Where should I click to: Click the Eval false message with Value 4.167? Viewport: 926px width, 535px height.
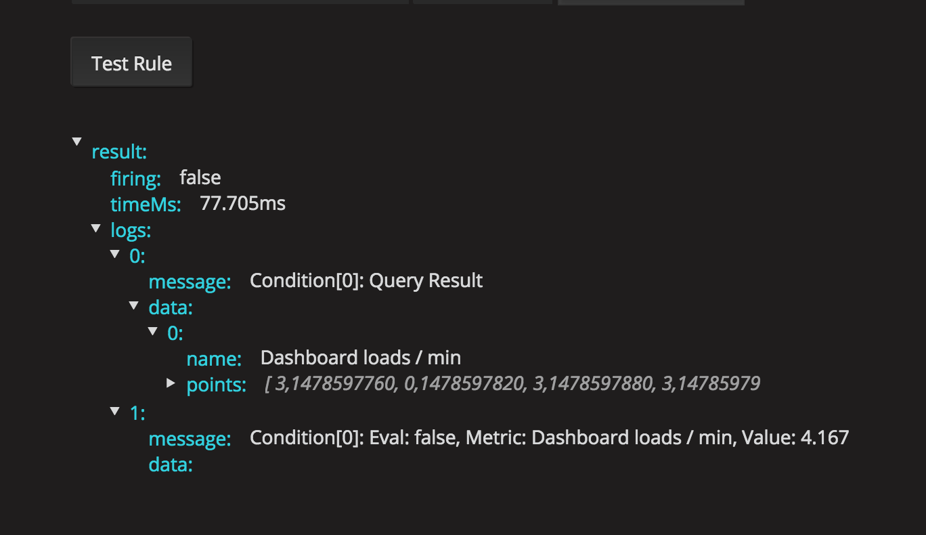(549, 437)
